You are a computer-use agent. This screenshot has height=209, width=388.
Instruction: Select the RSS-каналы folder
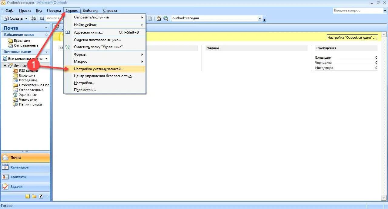click(28, 70)
